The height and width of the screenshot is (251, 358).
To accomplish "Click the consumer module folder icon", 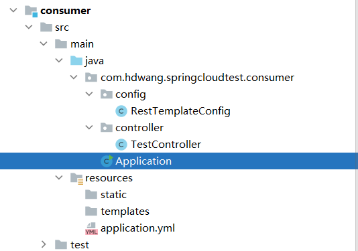I will [x=31, y=11].
